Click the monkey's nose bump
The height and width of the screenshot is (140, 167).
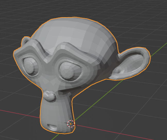[x=50, y=96]
